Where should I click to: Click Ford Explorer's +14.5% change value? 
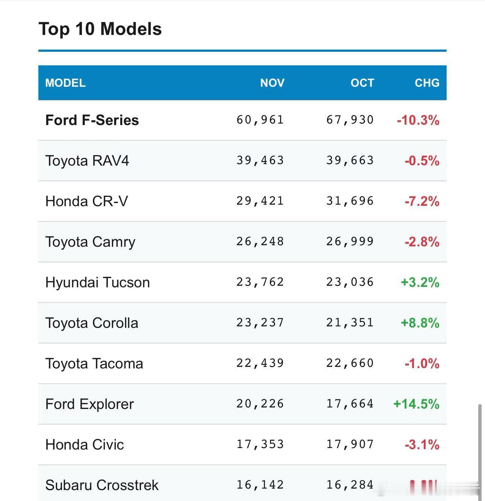[416, 404]
